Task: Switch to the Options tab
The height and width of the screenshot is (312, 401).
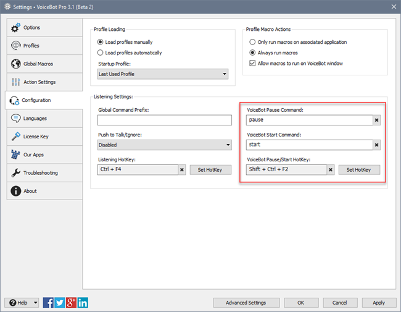Action: pos(44,27)
